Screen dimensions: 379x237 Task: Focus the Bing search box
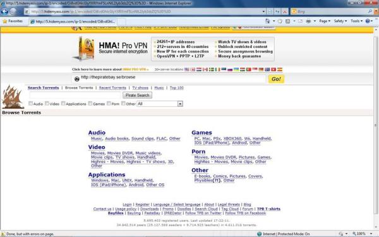point(332,11)
